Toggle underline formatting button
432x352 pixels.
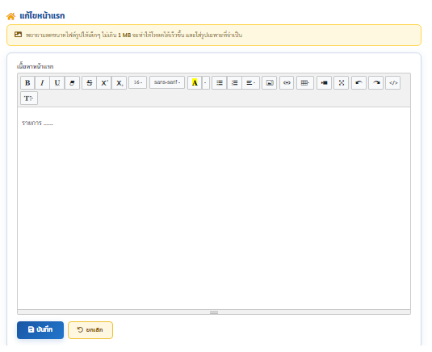pos(57,83)
